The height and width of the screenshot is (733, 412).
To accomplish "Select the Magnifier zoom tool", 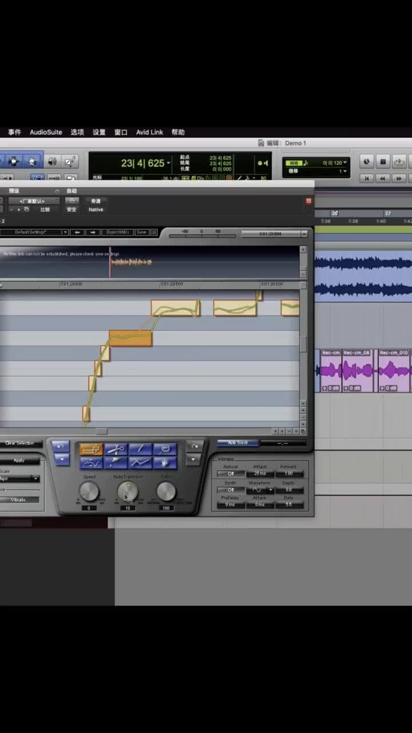I will click(x=165, y=450).
